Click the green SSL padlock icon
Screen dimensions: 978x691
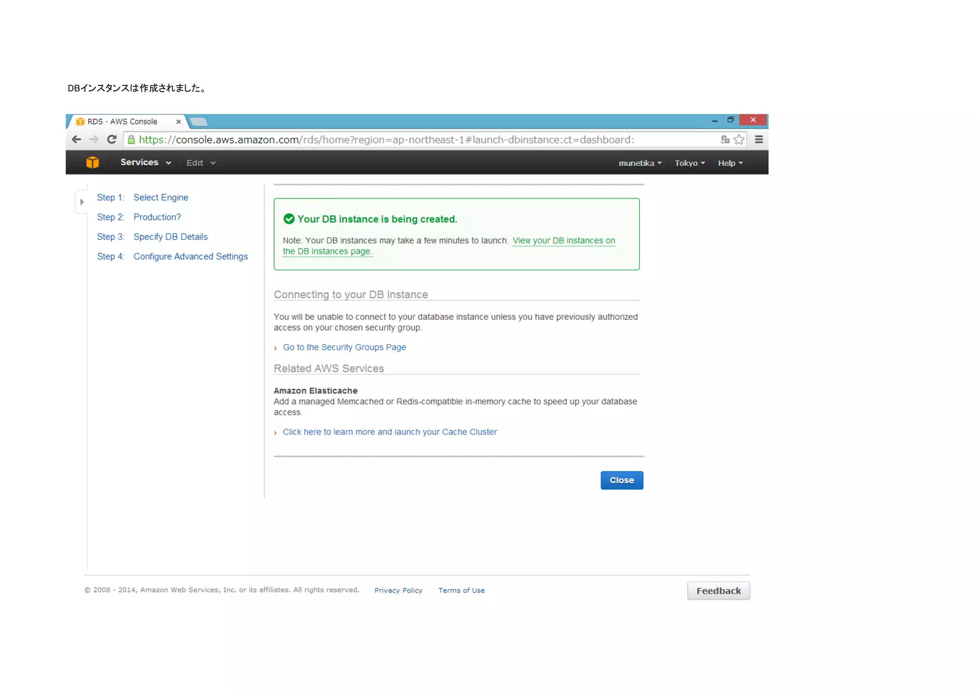(131, 139)
